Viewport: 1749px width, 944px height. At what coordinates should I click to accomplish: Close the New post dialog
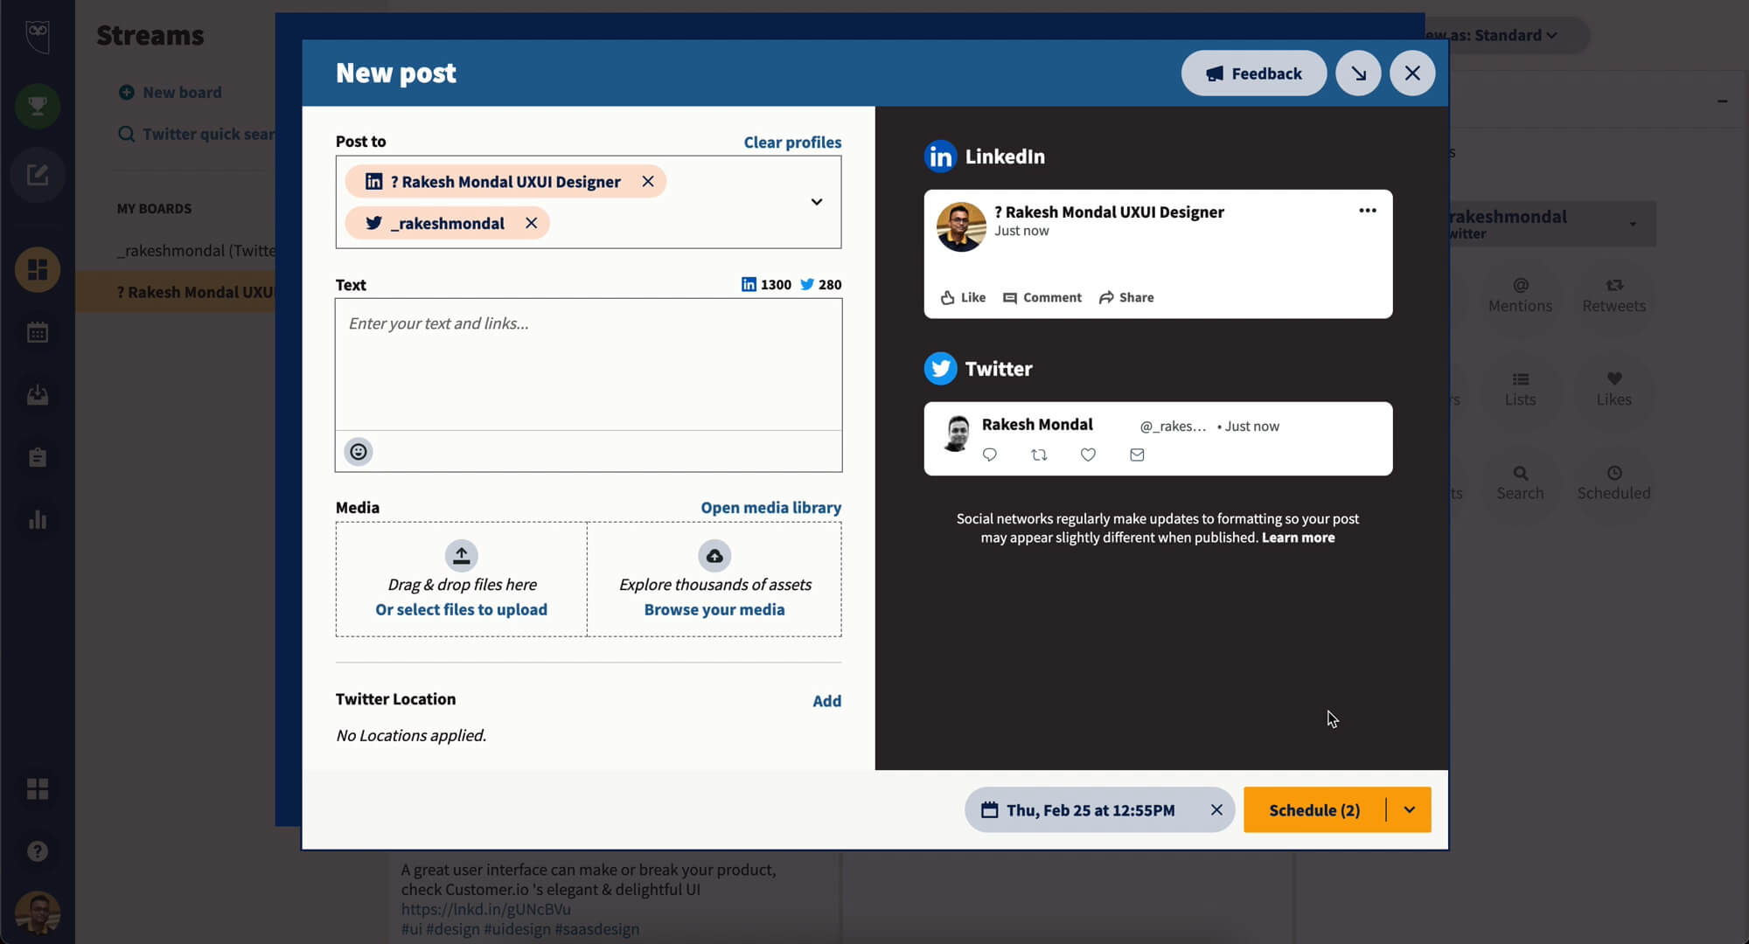pos(1412,73)
